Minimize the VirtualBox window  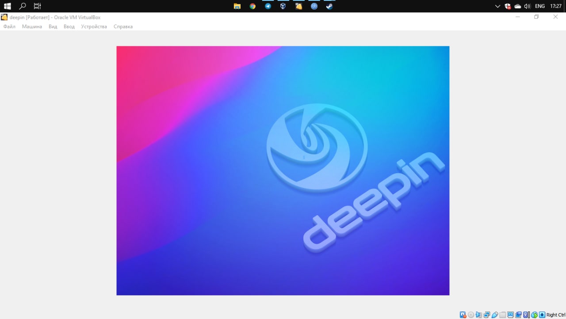tap(517, 17)
